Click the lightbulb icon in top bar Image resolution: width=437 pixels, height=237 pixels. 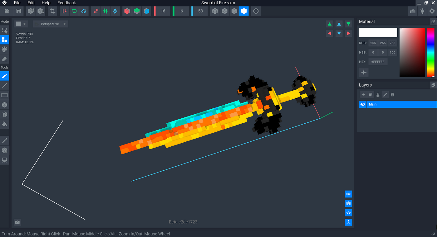(422, 11)
